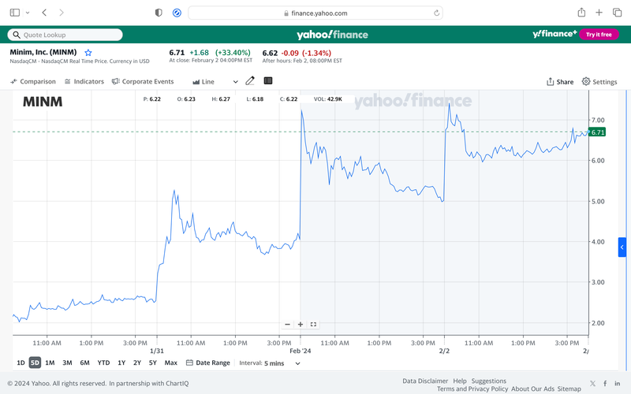The height and width of the screenshot is (394, 631).
Task: Select the YTD range
Action: (103, 362)
